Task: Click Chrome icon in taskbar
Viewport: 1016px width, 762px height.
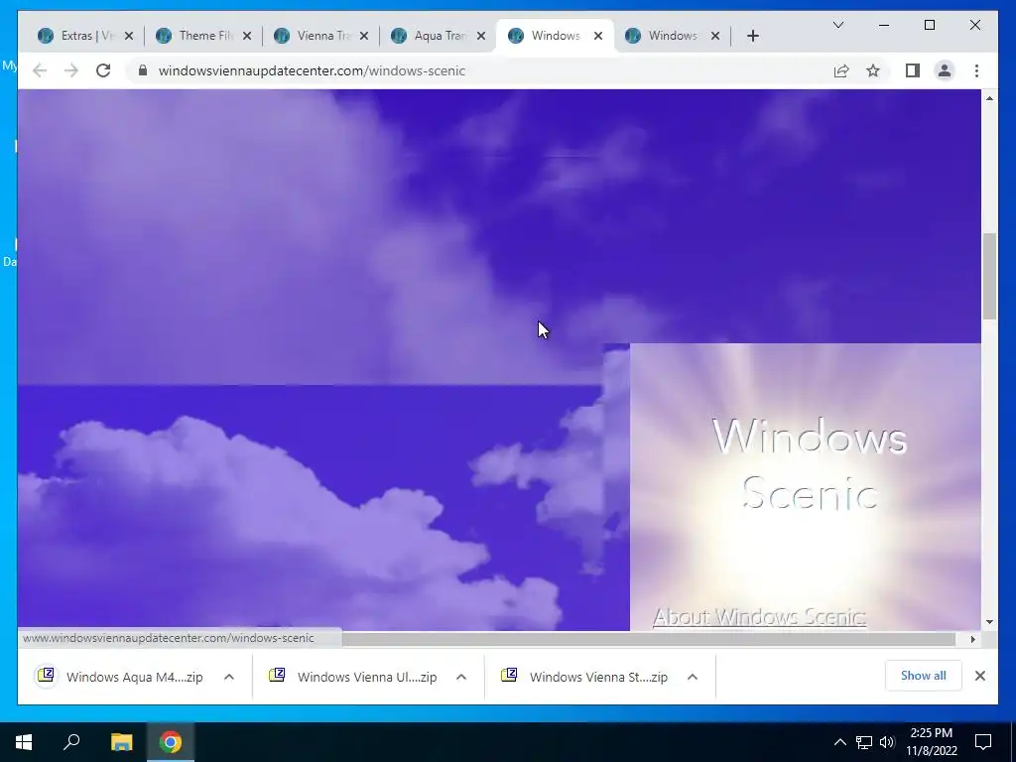Action: coord(171,742)
